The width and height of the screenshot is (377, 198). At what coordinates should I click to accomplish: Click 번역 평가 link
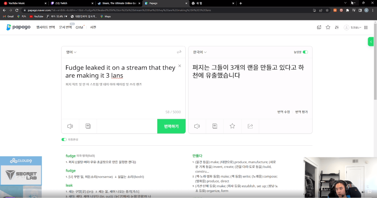pyautogui.click(x=301, y=112)
